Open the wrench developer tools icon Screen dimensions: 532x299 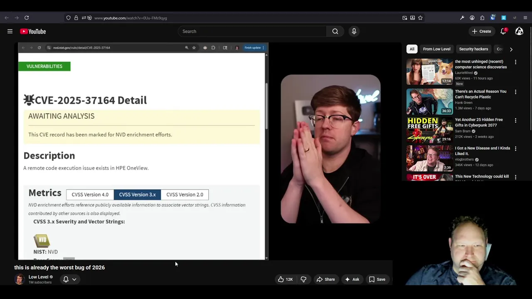point(462,18)
